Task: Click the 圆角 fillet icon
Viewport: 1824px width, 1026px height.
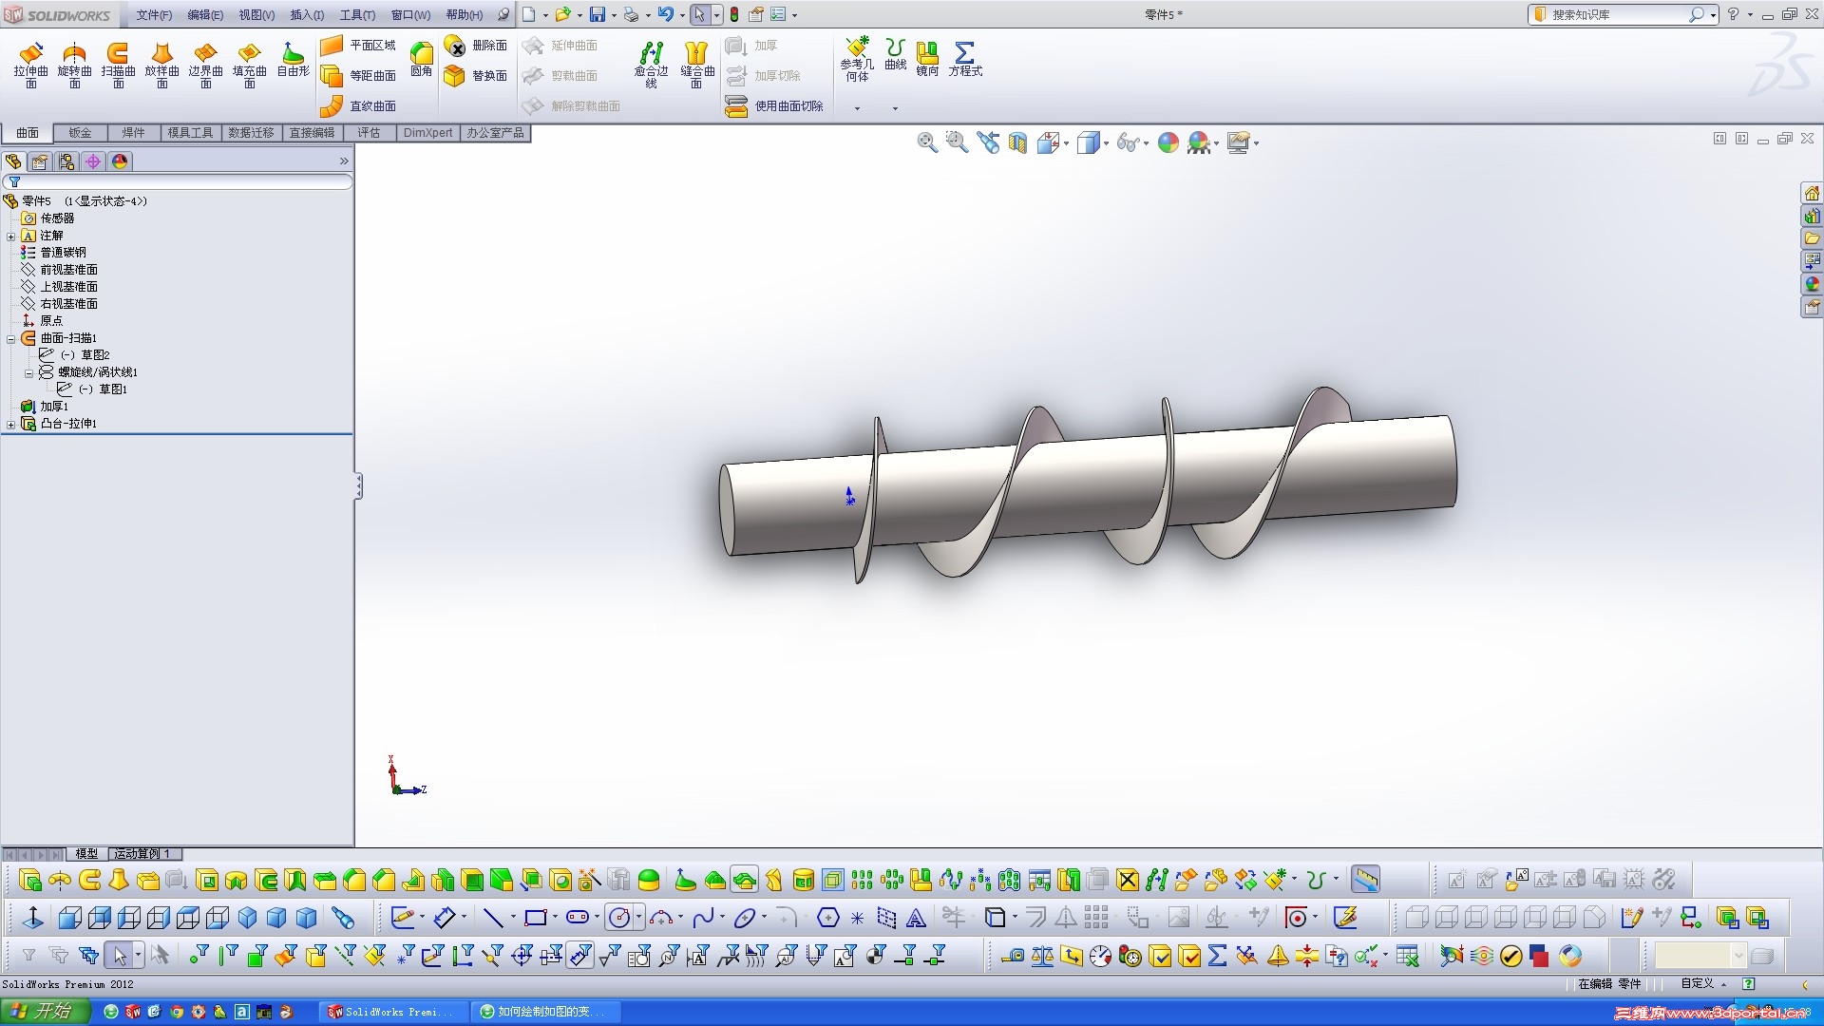Action: (x=421, y=59)
